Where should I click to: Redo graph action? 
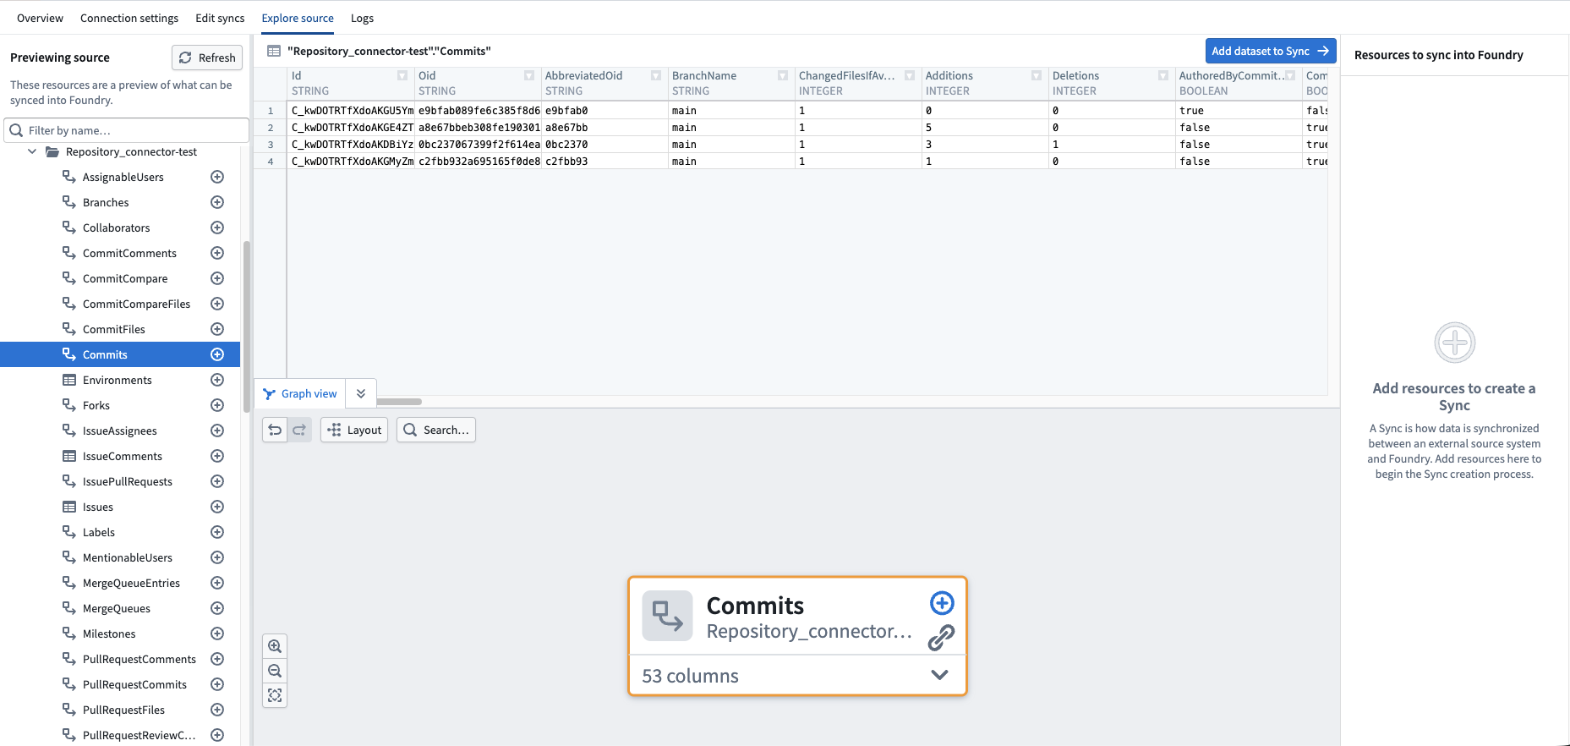[299, 430]
